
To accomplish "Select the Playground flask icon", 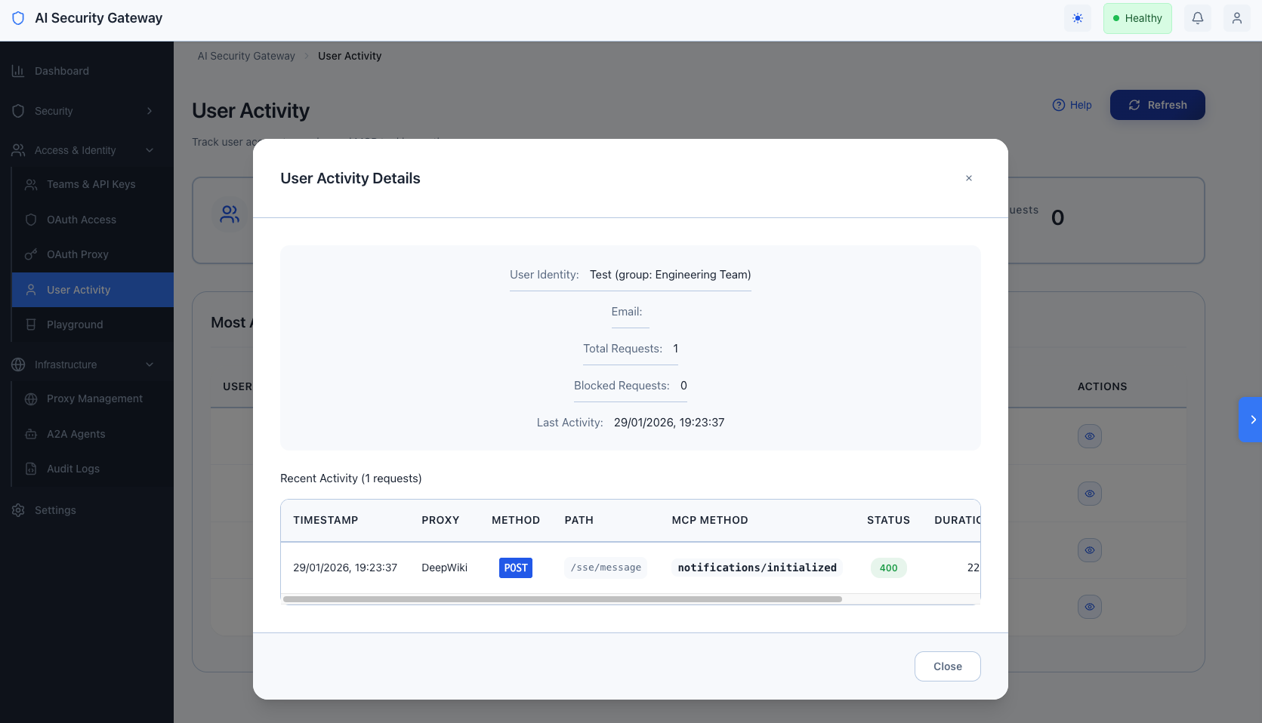I will [30, 325].
